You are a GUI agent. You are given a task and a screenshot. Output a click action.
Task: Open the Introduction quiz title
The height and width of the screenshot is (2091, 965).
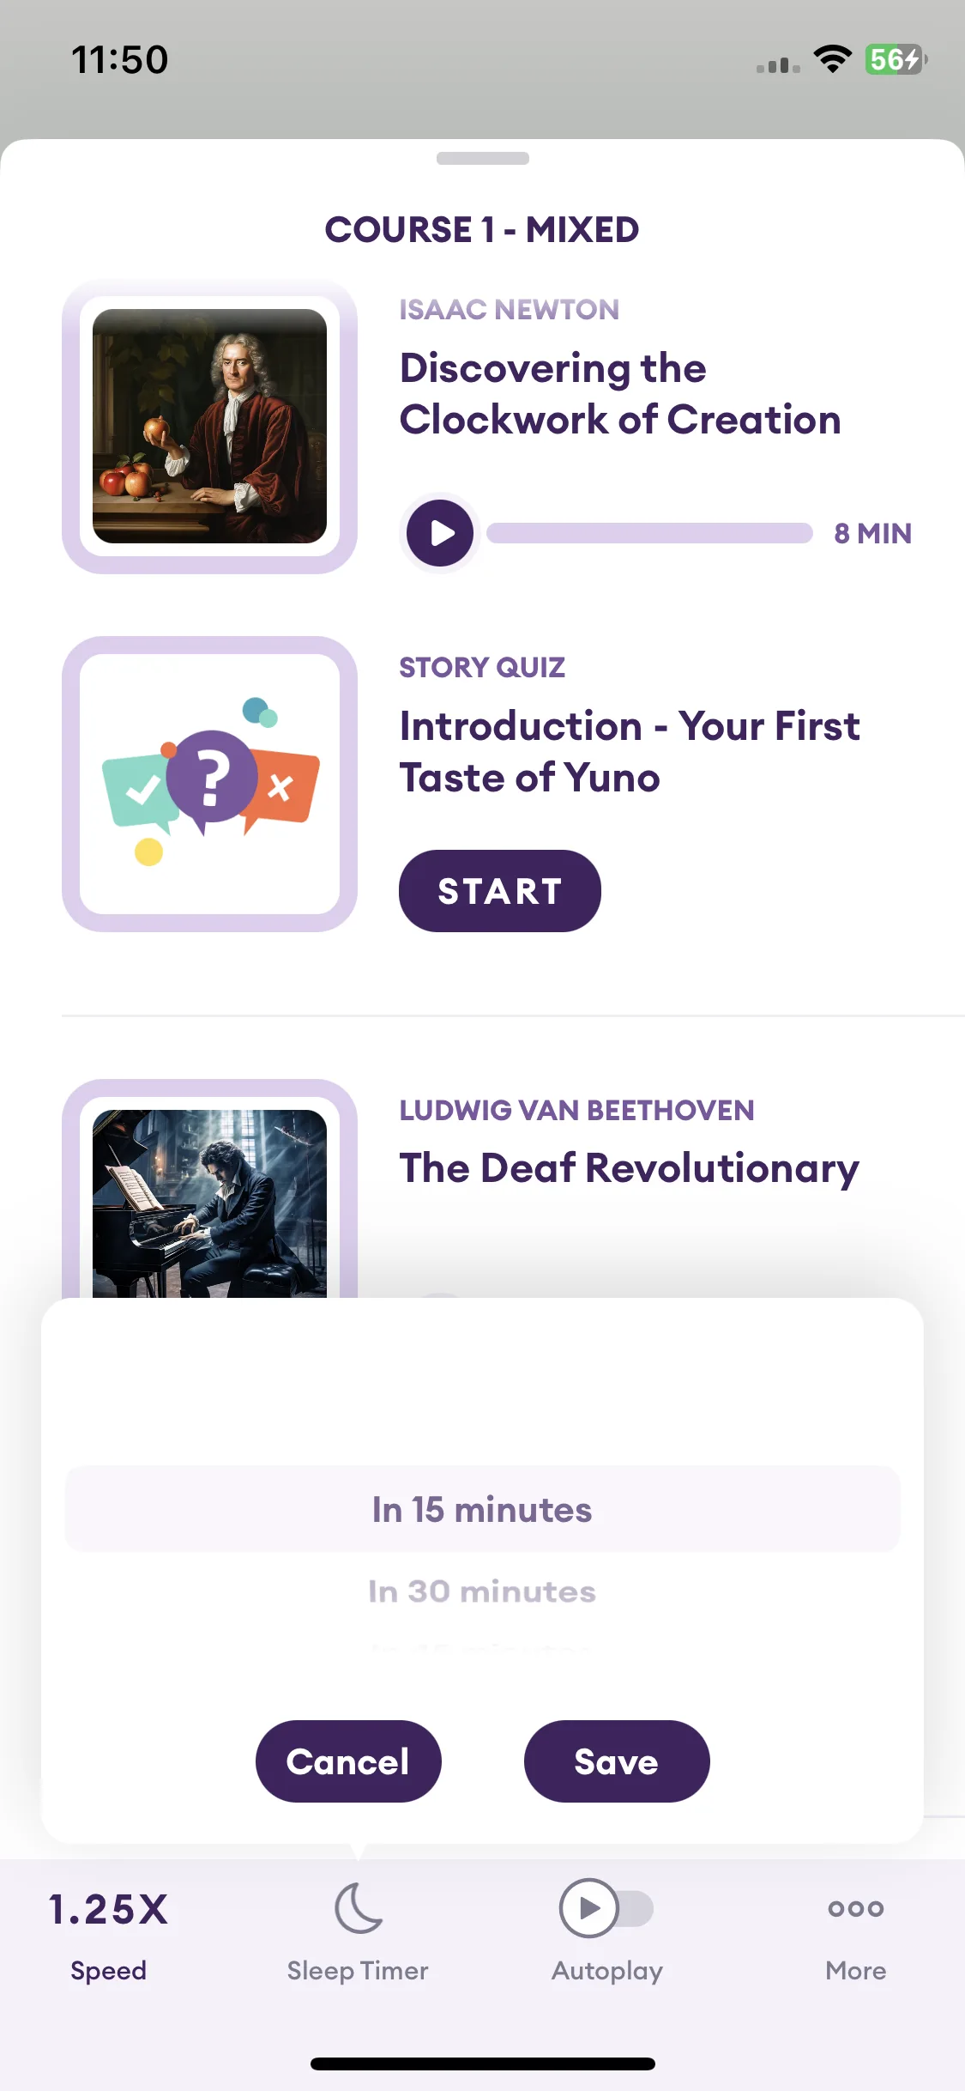[630, 752]
